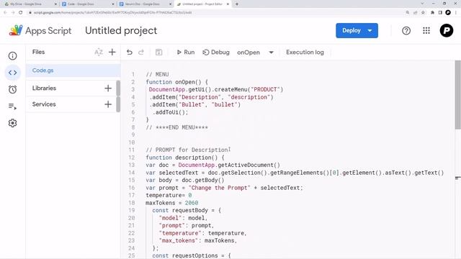The width and height of the screenshot is (461, 259).
Task: Click "Change the Prompt" string in code
Action: [219, 188]
